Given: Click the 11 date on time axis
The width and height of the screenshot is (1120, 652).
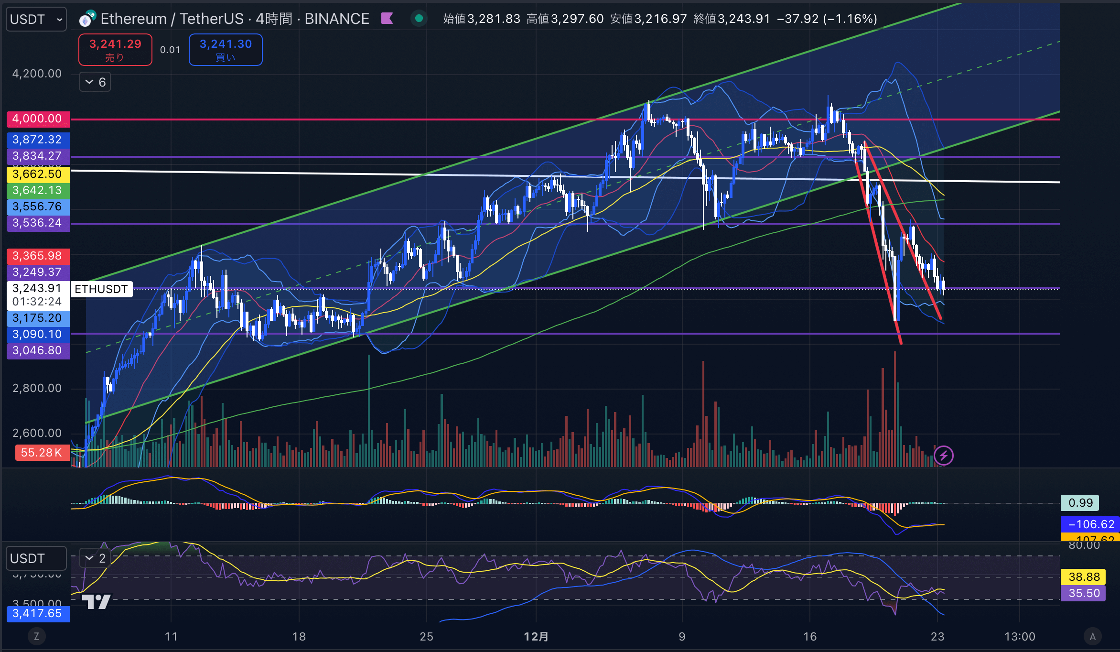Looking at the screenshot, I should [x=171, y=637].
